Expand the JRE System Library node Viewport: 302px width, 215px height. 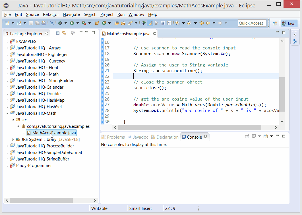(13, 139)
